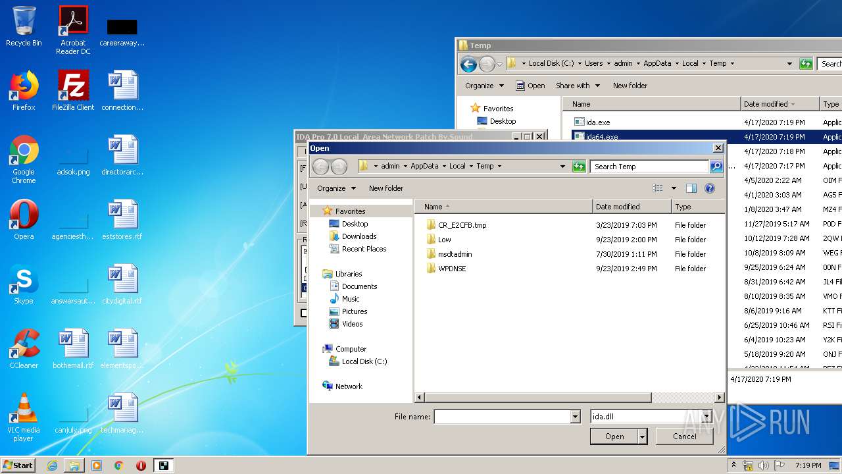Click Internet Explorer icon in taskbar

click(x=52, y=465)
